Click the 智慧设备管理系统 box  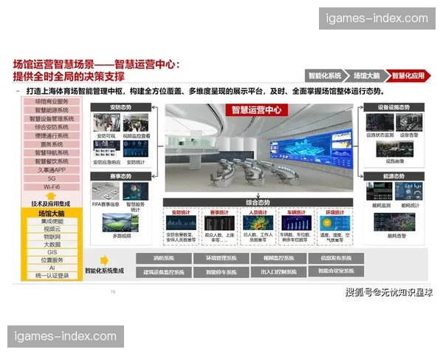pos(52,118)
